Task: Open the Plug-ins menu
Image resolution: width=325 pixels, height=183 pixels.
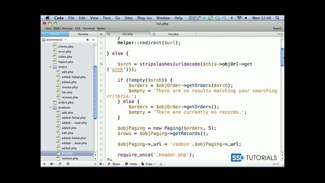Action: click(x=144, y=18)
